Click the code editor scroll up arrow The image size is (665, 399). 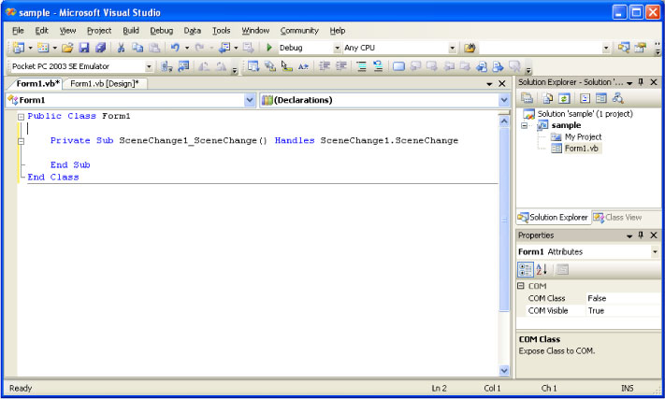[504, 121]
